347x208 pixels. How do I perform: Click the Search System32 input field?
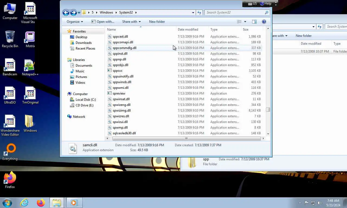point(235,12)
